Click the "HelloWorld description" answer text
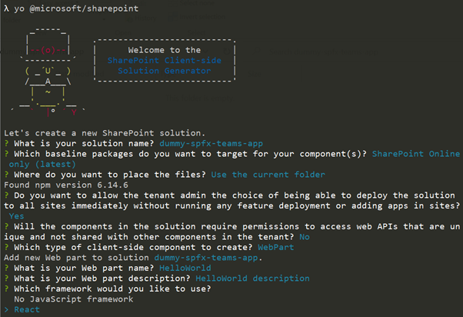The width and height of the screenshot is (463, 317). (x=253, y=279)
